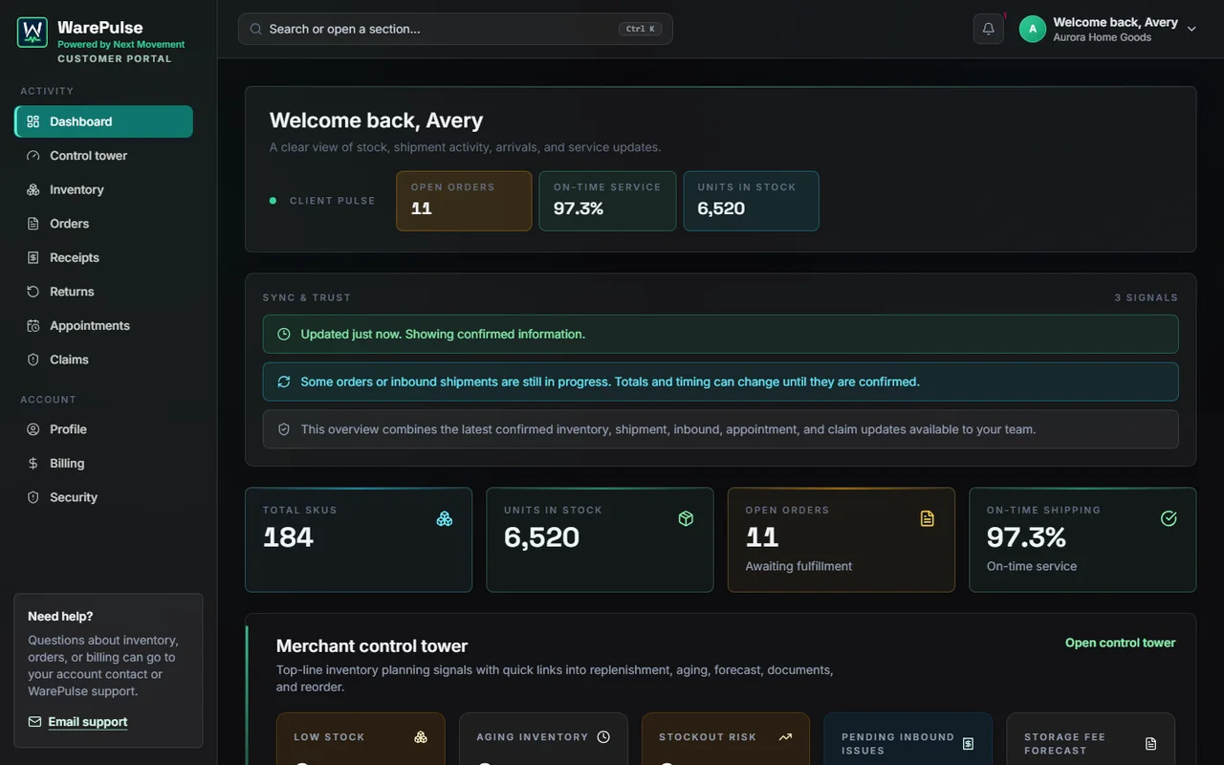Click the '3 SIGNALS' label

point(1147,297)
